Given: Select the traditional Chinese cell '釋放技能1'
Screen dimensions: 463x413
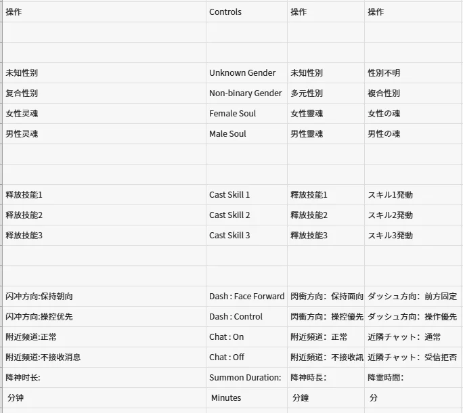Looking at the screenshot, I should 326,195.
